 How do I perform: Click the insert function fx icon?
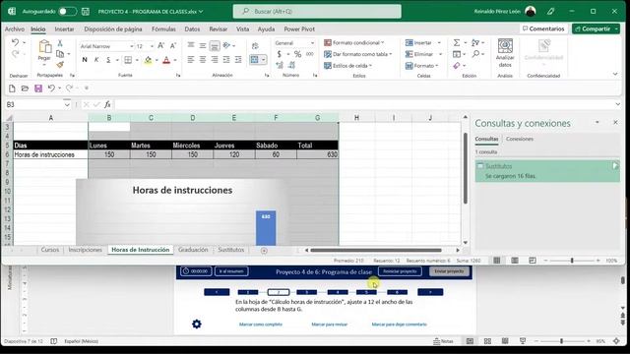coord(107,104)
